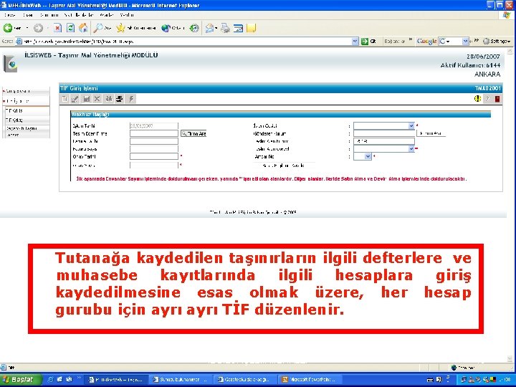Click the Gönderen Kurum input field
516x387 pixels.
(x=384, y=133)
